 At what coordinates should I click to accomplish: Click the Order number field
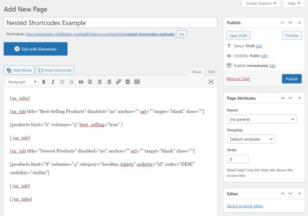[238, 159]
